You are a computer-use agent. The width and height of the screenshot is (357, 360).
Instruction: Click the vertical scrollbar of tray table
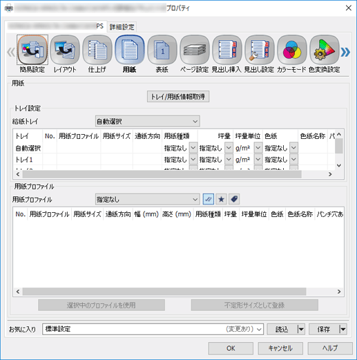click(339, 146)
